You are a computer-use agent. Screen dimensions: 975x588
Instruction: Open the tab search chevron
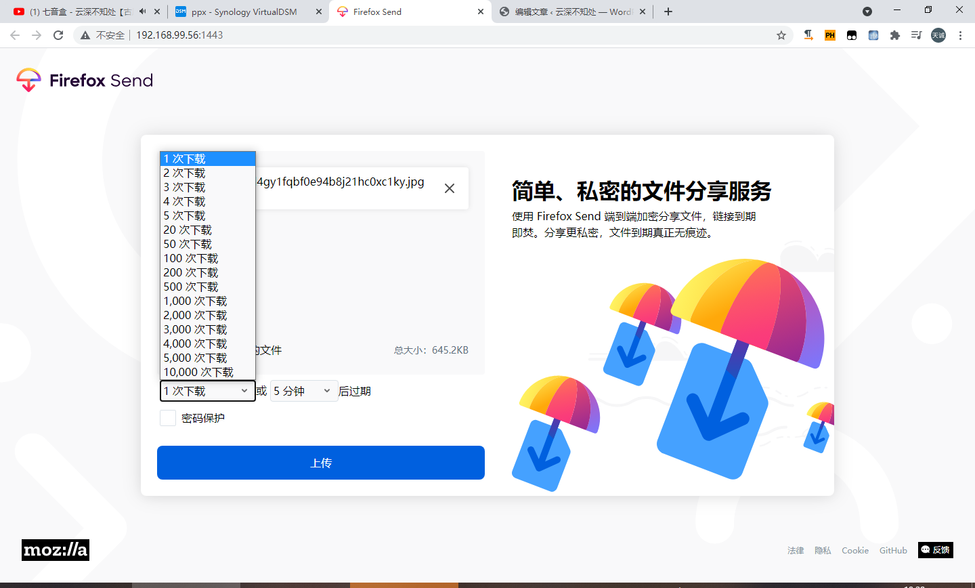[867, 11]
